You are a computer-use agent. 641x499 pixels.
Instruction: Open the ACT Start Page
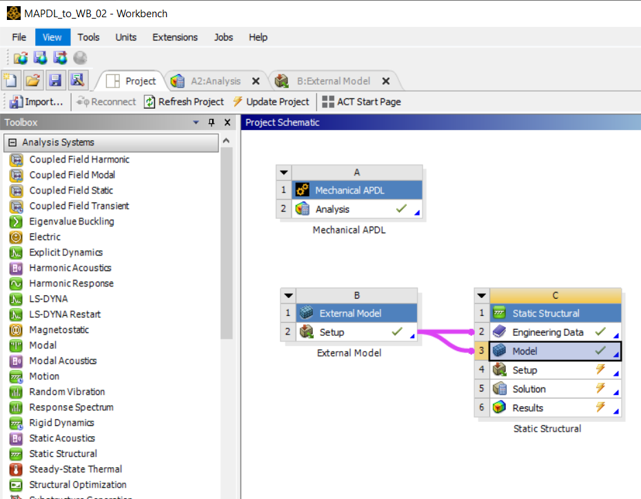point(361,102)
